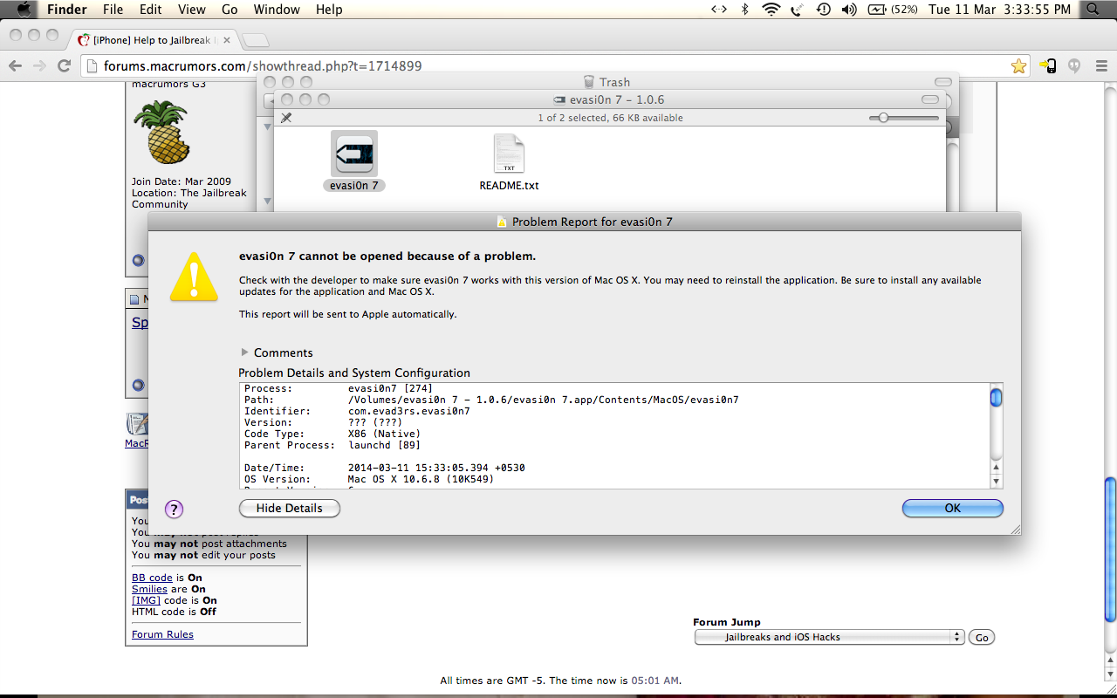Select the README.txt file icon
1117x698 pixels.
(x=509, y=154)
